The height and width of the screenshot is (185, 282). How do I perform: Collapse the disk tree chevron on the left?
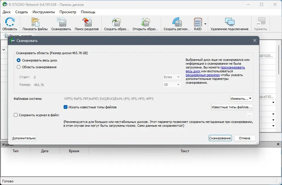(x=4, y=49)
